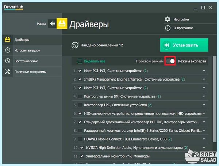This screenshot has width=219, height=166.
Task: Uncheck Стандартный двухканальный контроллер PCI IDE checkbox
Action: tap(80, 122)
